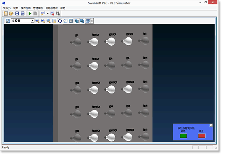Open the 文件(F) menu
The width and height of the screenshot is (225, 157).
7,8
